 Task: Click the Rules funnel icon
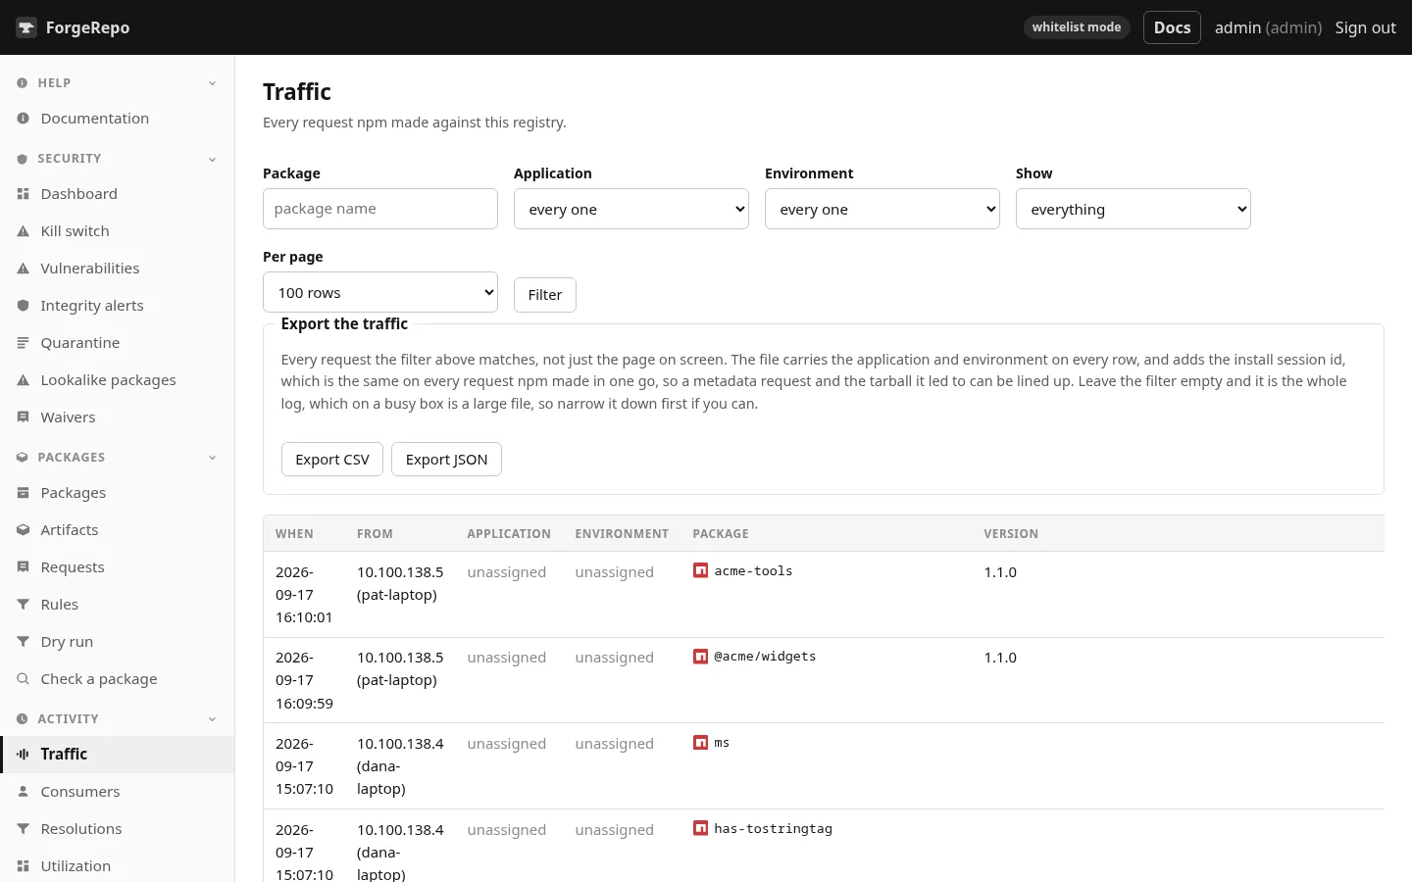[x=23, y=605]
